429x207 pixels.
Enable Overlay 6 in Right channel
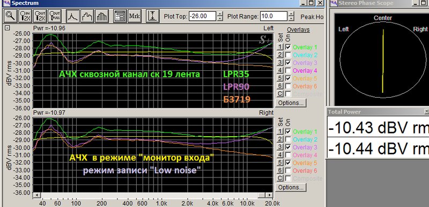(x=288, y=171)
